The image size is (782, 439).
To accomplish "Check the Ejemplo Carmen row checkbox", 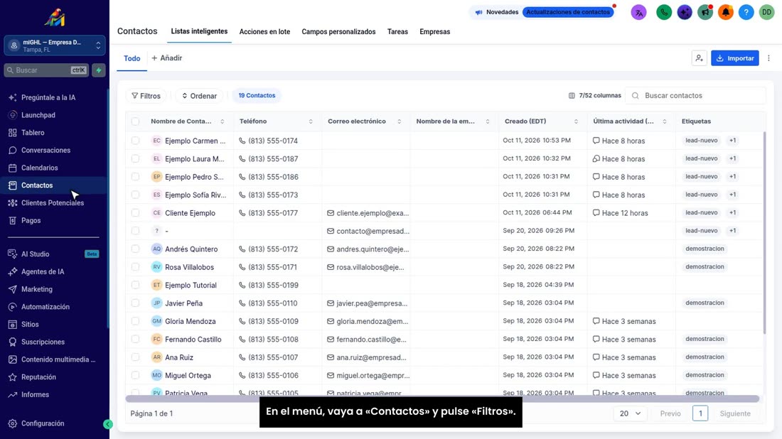I will point(135,141).
